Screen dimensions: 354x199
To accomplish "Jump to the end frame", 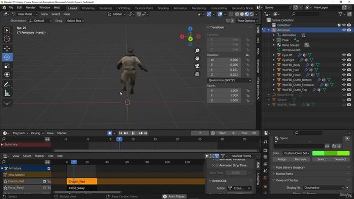I will 146,133.
